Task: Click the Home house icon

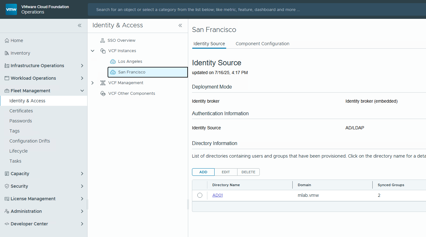Action: [x=7, y=40]
